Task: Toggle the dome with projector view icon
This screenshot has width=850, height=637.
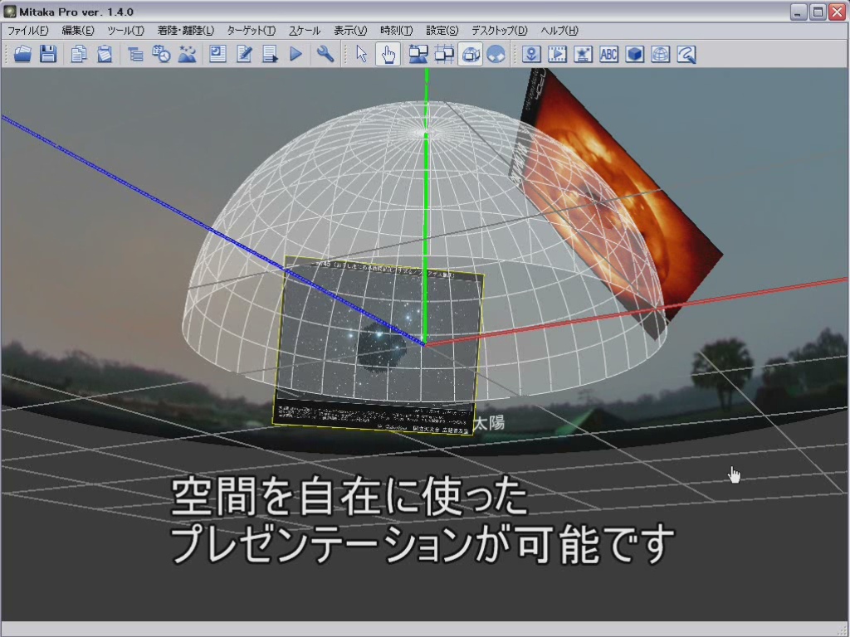Action: tap(471, 54)
